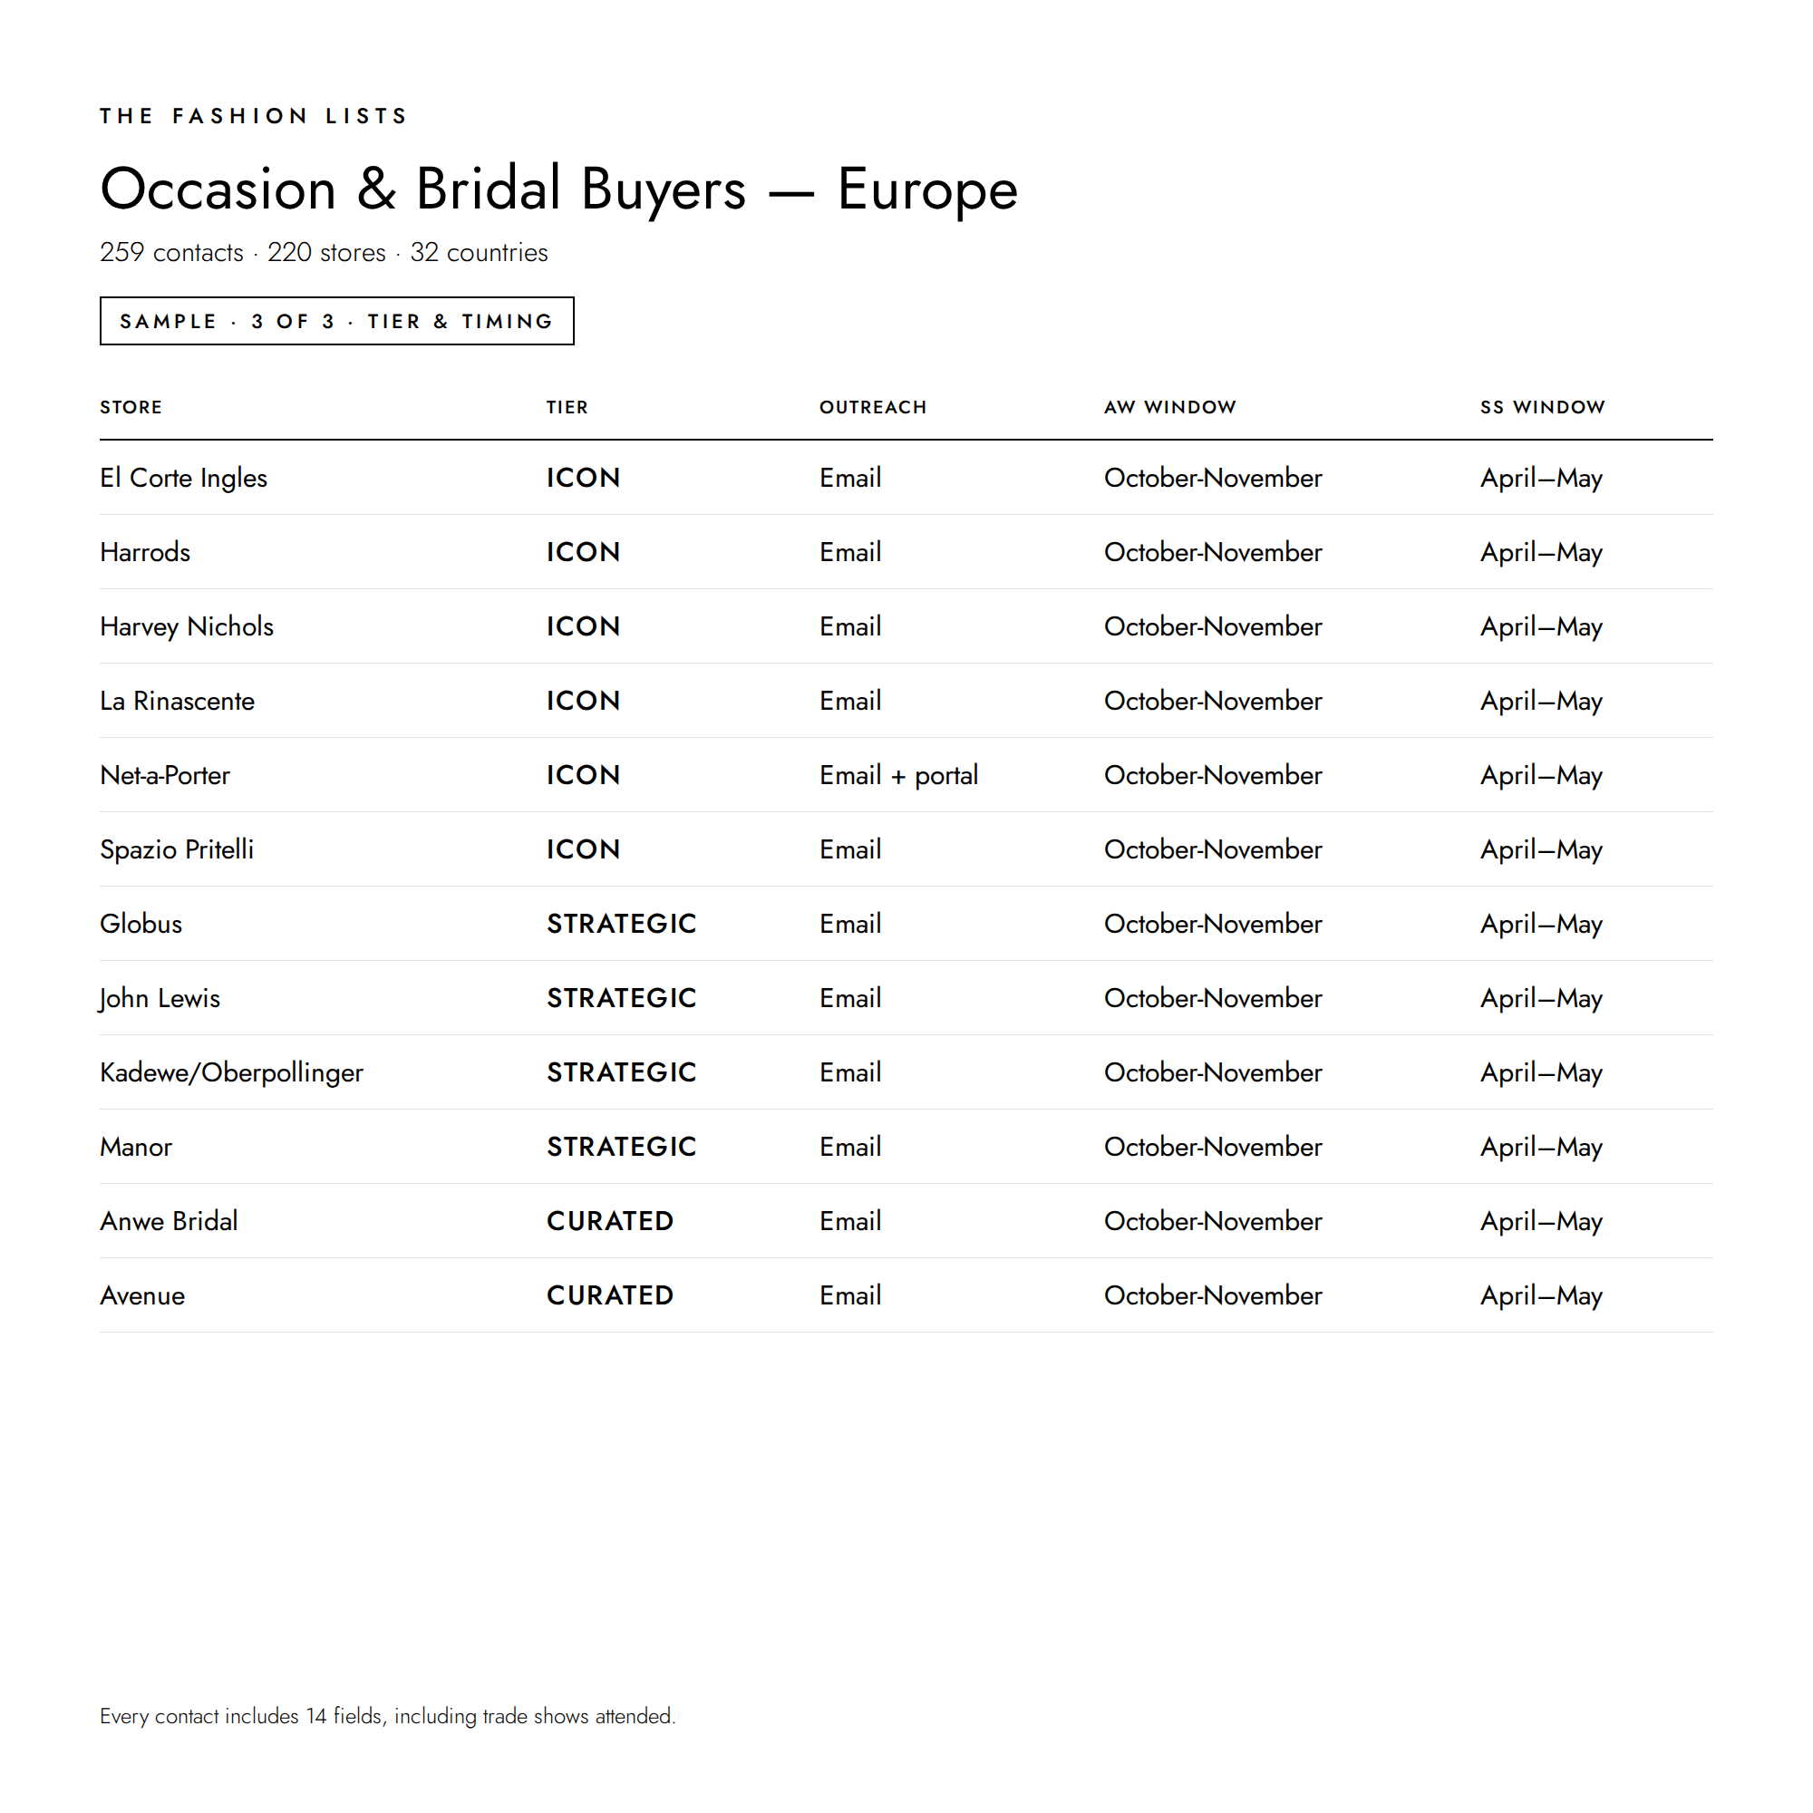Click 'April—May' in the Avenue row

1542,1295
